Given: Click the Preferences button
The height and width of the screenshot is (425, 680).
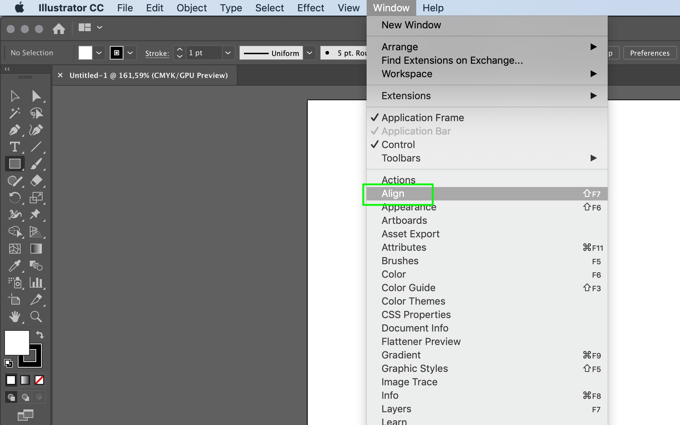Looking at the screenshot, I should click(x=650, y=53).
